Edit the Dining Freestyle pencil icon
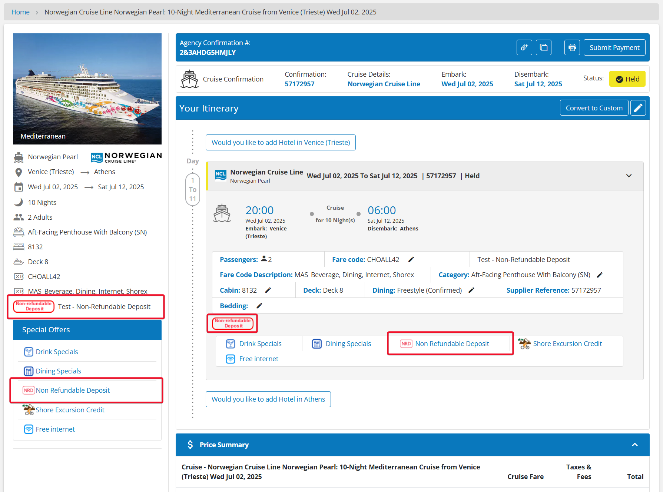 pos(471,290)
